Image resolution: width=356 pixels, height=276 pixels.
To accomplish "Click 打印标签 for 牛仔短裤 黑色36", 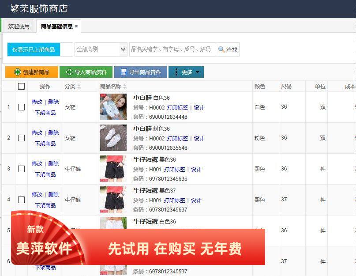I will coord(174,170).
